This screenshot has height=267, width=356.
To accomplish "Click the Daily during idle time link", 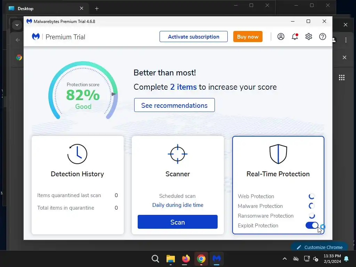I will pyautogui.click(x=178, y=205).
